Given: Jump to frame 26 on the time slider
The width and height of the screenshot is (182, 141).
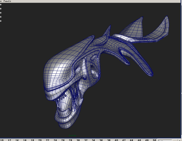Looking at the screenshot, I should tap(63, 140).
